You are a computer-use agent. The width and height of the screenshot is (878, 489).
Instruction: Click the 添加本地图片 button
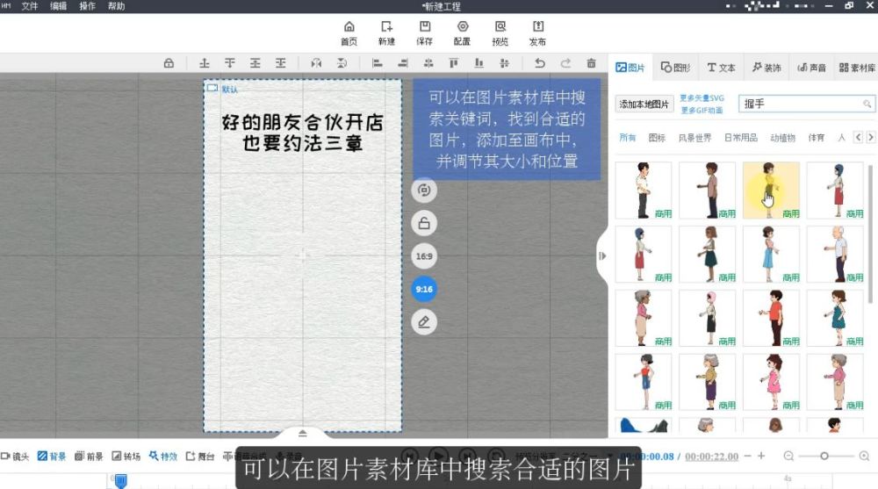(x=644, y=104)
